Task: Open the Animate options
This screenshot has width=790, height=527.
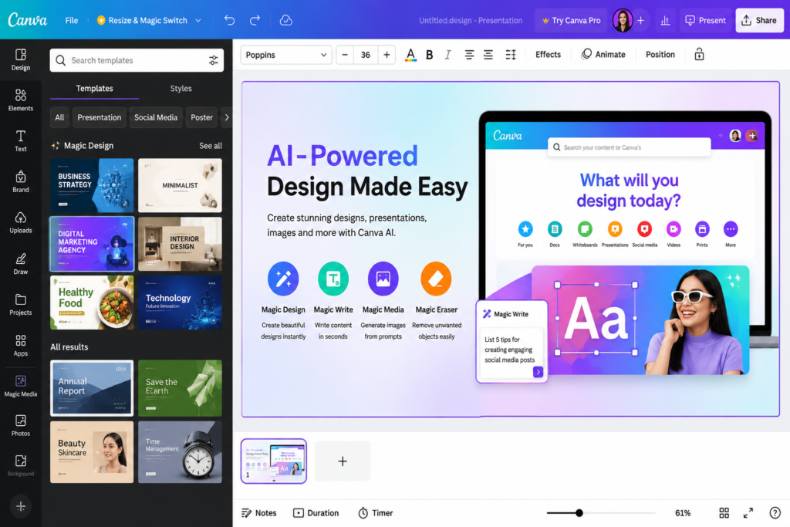Action: [x=603, y=55]
